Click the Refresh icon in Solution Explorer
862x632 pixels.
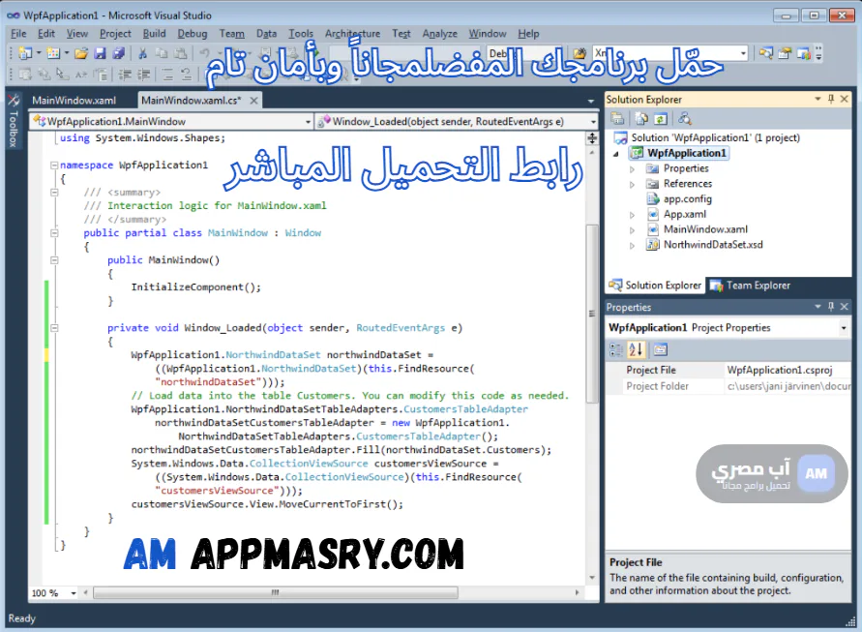point(660,118)
